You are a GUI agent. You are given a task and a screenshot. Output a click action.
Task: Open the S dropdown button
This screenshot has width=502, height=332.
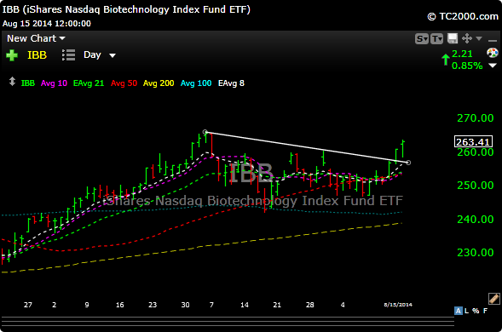point(422,39)
